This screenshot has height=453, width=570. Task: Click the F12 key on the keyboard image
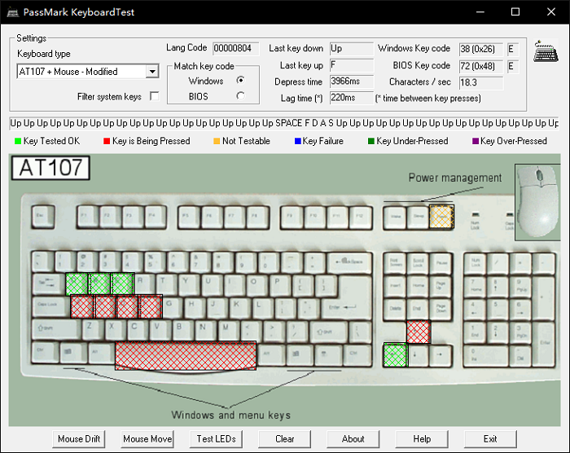click(361, 218)
